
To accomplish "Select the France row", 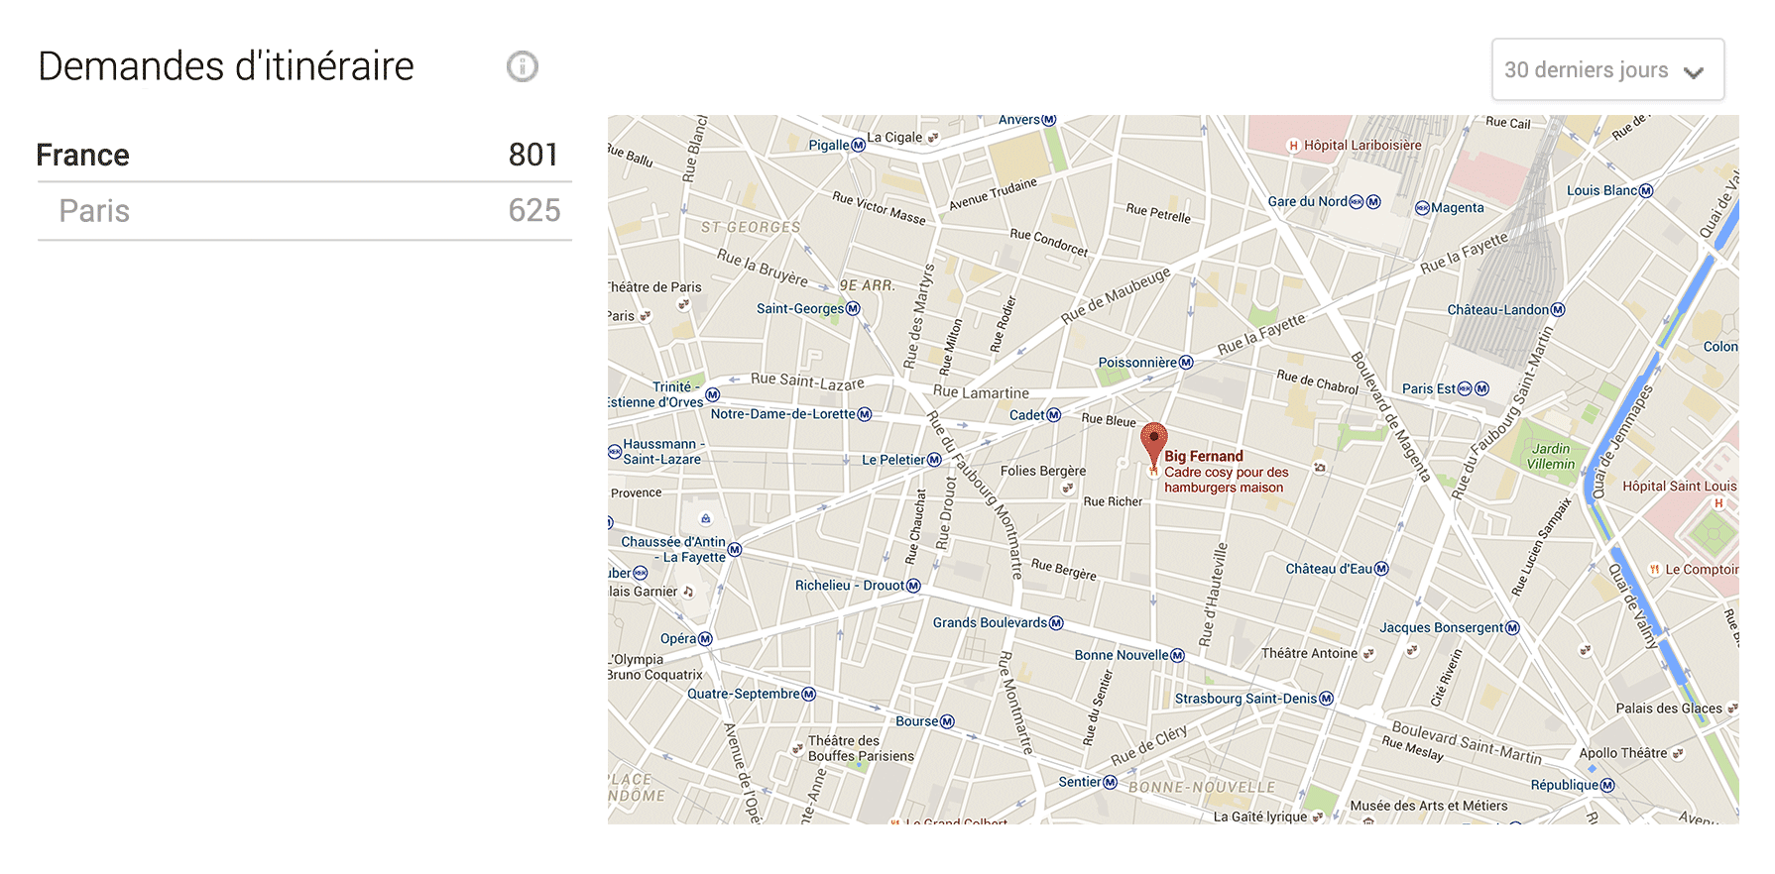I will click(x=304, y=155).
